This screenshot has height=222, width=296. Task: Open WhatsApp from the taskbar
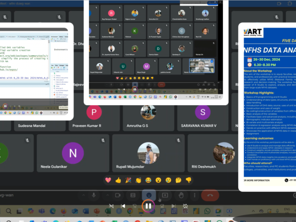pyautogui.click(x=207, y=211)
